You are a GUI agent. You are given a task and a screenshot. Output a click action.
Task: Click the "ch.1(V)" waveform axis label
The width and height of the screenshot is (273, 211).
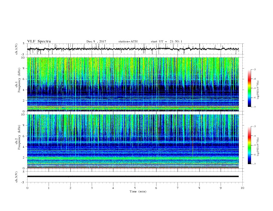pyautogui.click(x=17, y=49)
